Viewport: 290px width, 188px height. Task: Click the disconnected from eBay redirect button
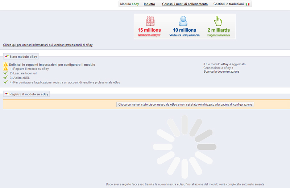185,105
